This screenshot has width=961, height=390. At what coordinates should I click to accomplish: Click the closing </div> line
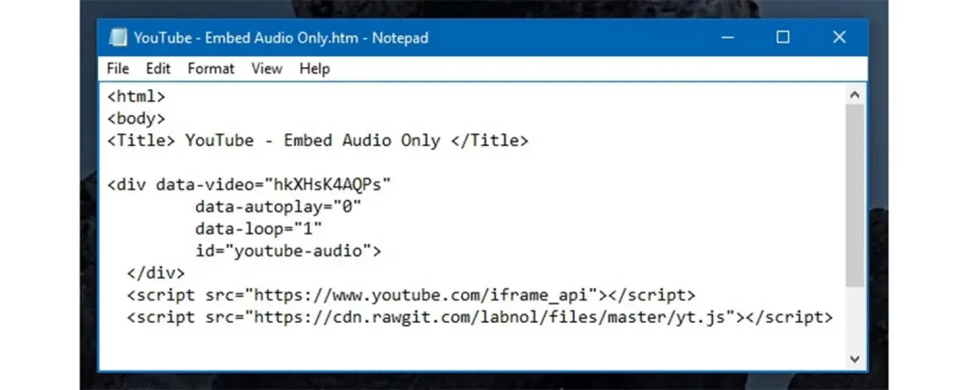tap(156, 273)
